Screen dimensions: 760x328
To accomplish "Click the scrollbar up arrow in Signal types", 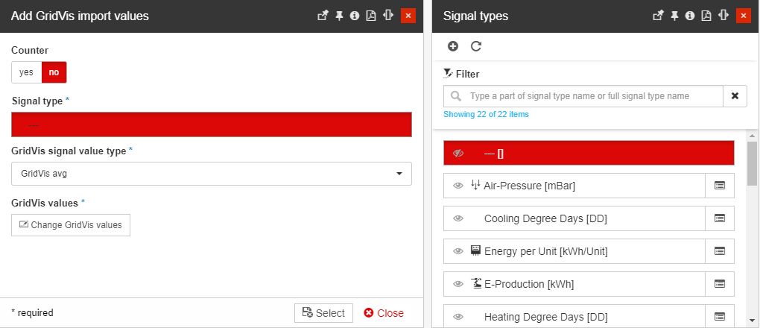I will [752, 136].
